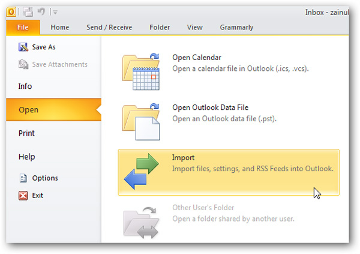Click the Inbox window title text
360x254 pixels.
327,12
